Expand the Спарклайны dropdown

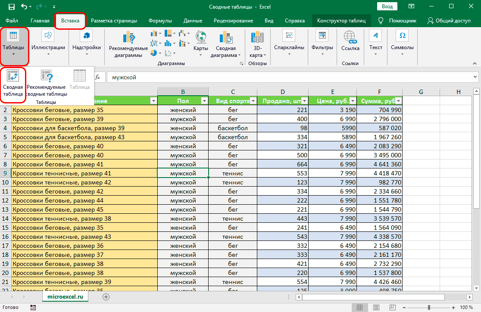click(289, 54)
